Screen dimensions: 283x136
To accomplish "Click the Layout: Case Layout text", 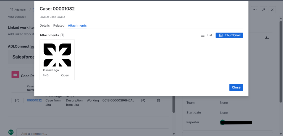I will (x=52, y=17).
